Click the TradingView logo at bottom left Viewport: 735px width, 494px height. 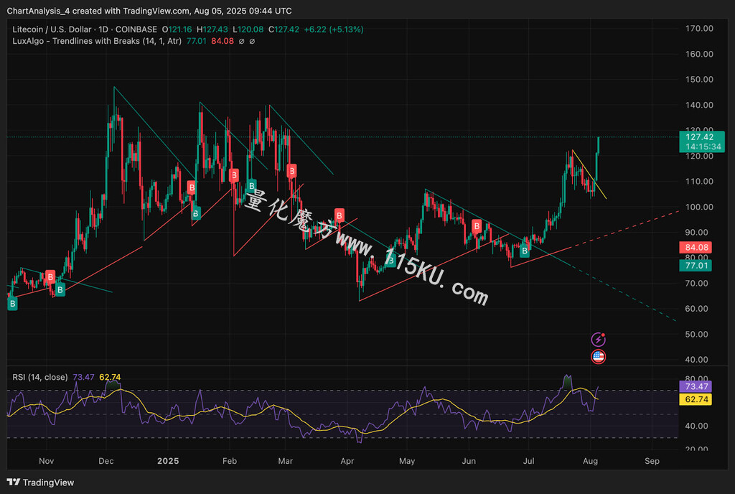point(40,483)
